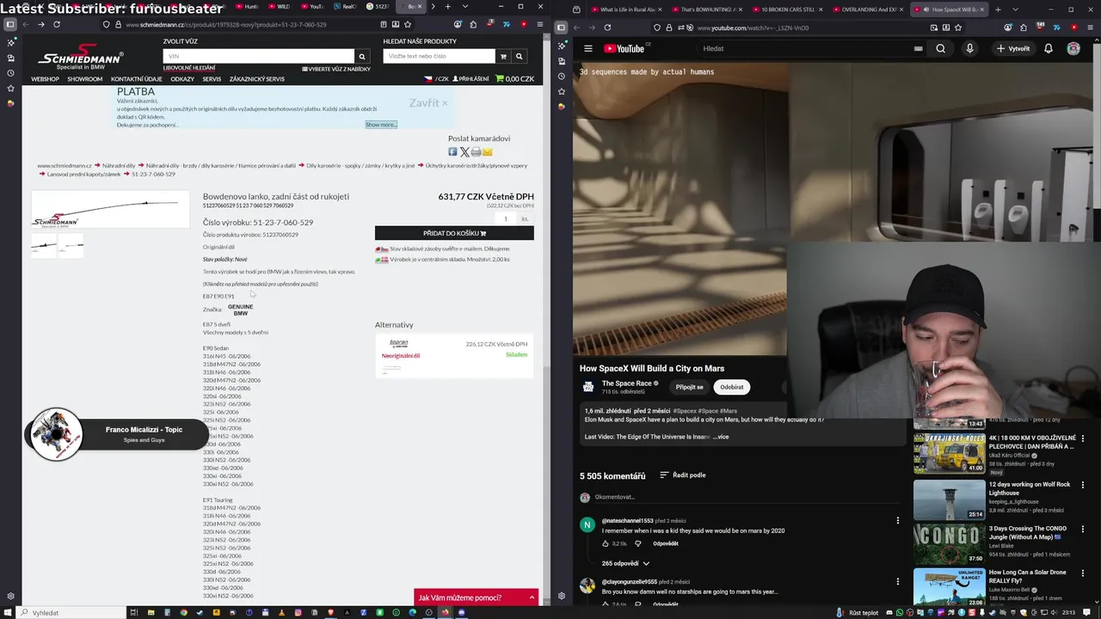Open options menu for @nateschannel1553 comment
The image size is (1101, 619).
(x=898, y=521)
